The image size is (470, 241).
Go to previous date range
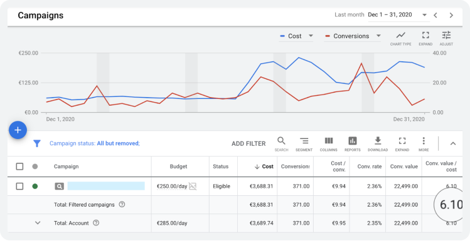point(435,15)
